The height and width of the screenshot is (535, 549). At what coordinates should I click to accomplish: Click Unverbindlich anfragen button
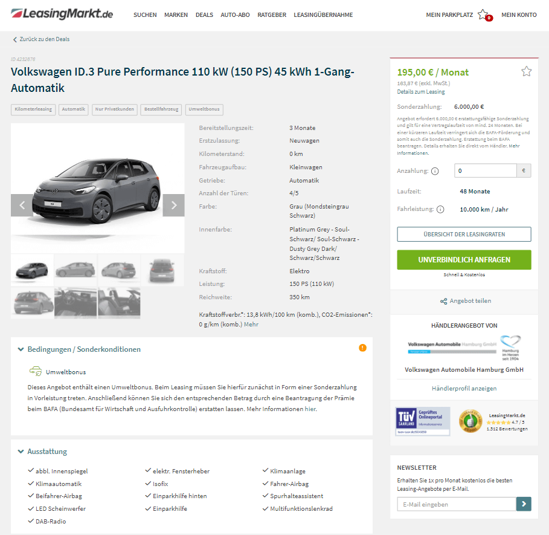464,259
